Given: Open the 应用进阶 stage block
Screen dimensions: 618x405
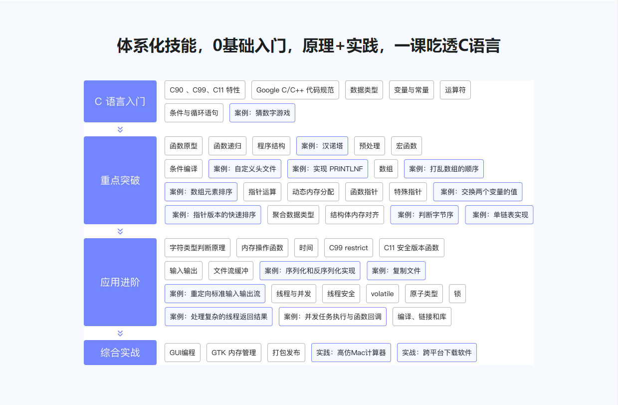Looking at the screenshot, I should (120, 282).
